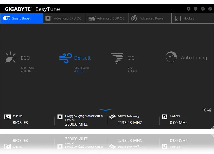Click the OC mode label
This screenshot has width=214, height=154.
tap(131, 58)
